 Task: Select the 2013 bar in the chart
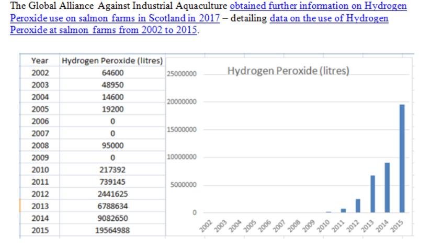click(372, 194)
